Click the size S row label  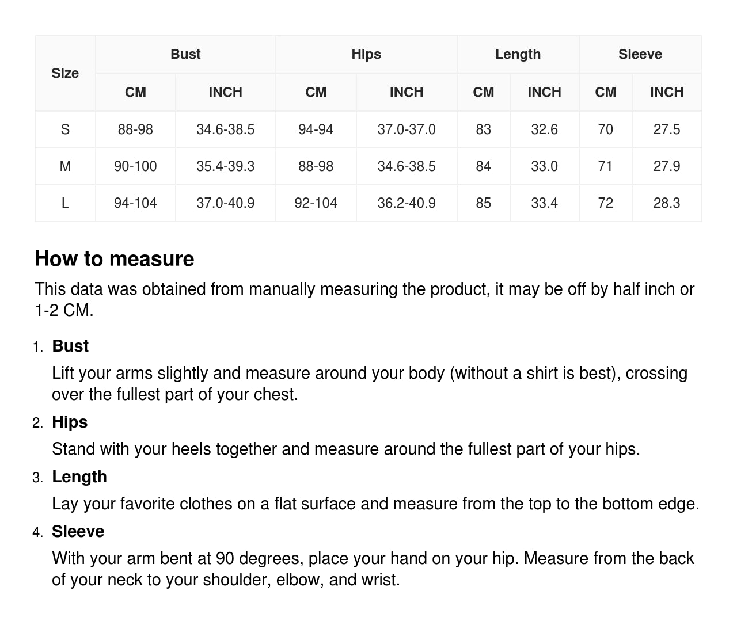[x=65, y=129]
